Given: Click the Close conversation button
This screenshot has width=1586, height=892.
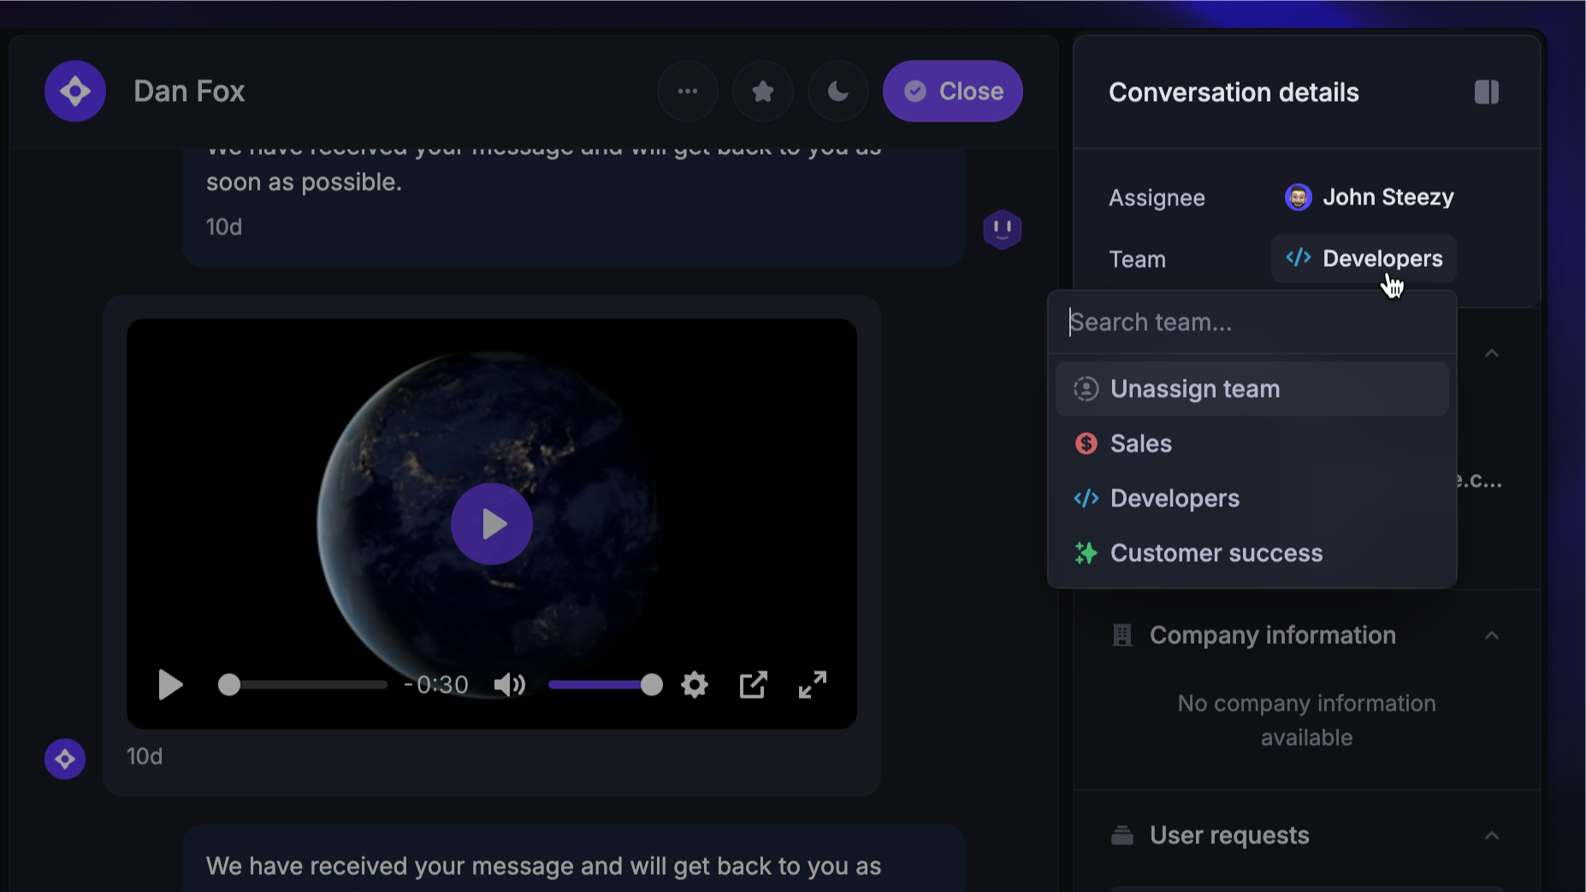Looking at the screenshot, I should pos(952,92).
